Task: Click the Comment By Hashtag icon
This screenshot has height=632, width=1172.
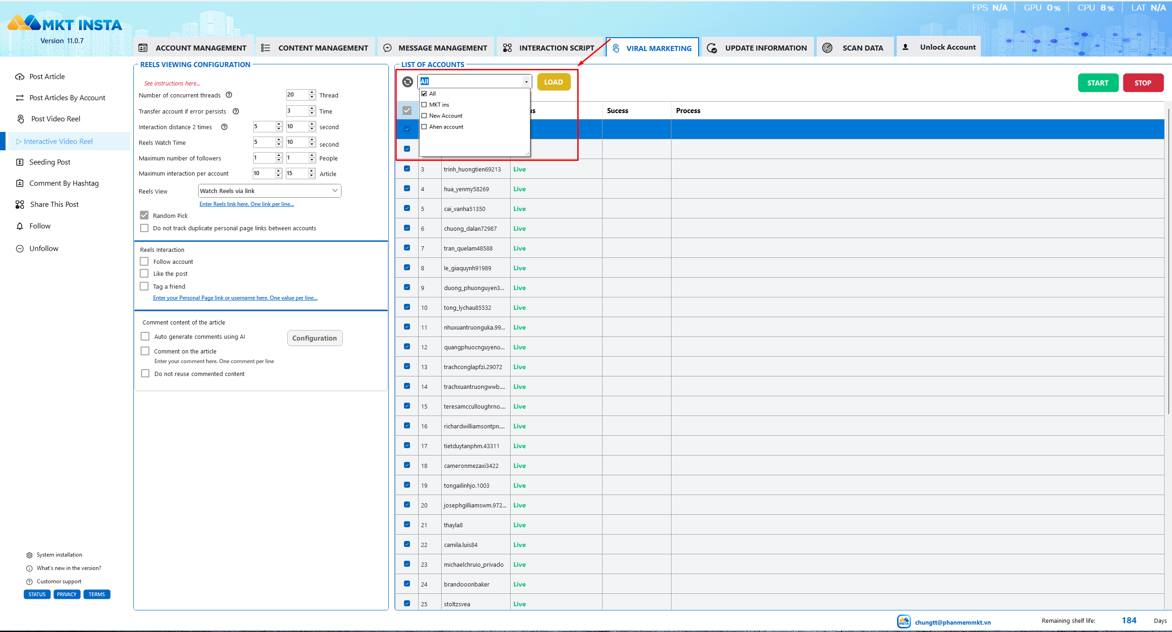Action: click(x=20, y=183)
